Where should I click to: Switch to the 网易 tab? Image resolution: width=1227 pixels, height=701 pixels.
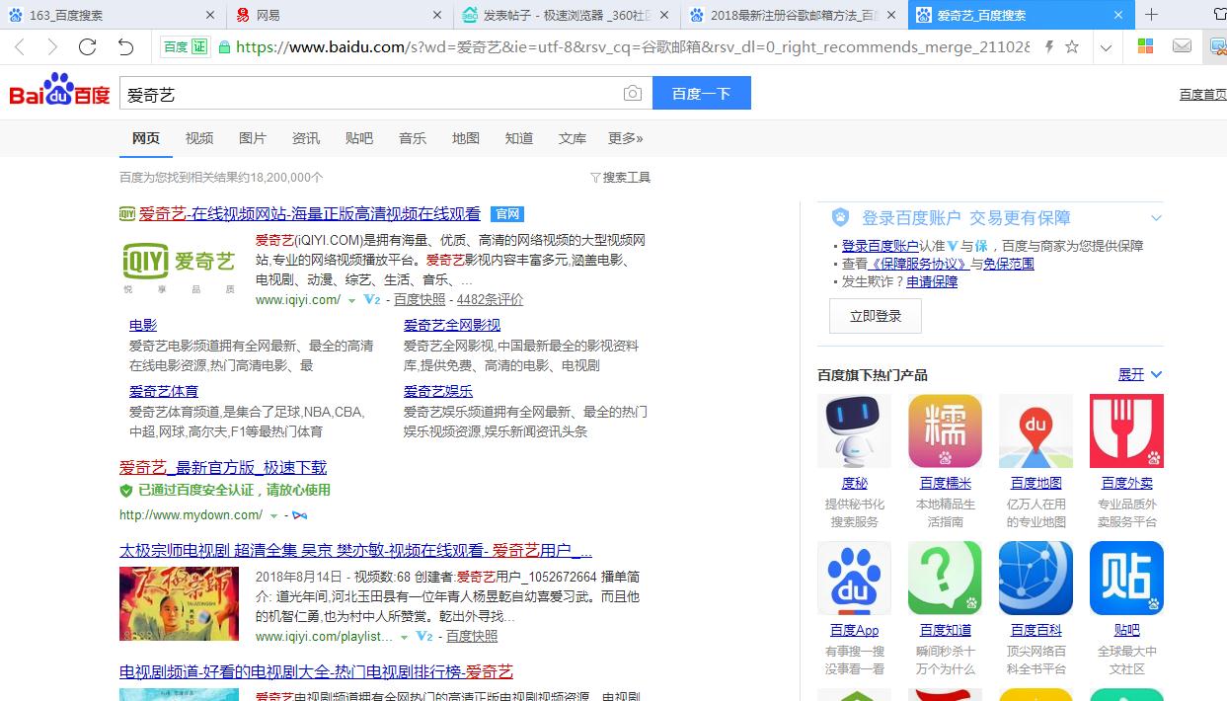click(x=339, y=15)
